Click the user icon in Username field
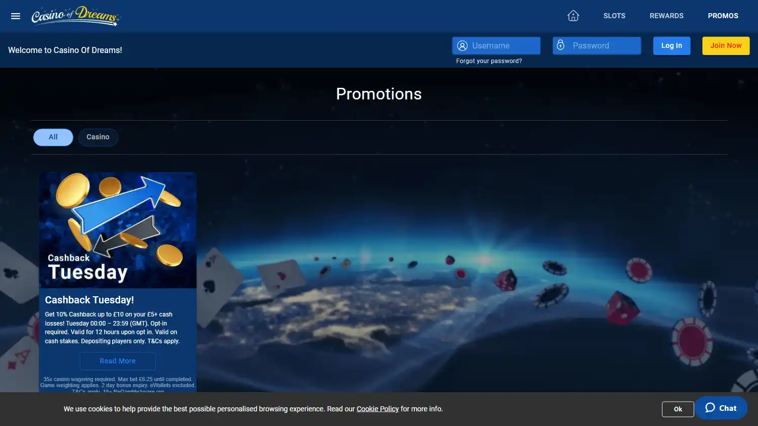The height and width of the screenshot is (426, 758). point(462,46)
